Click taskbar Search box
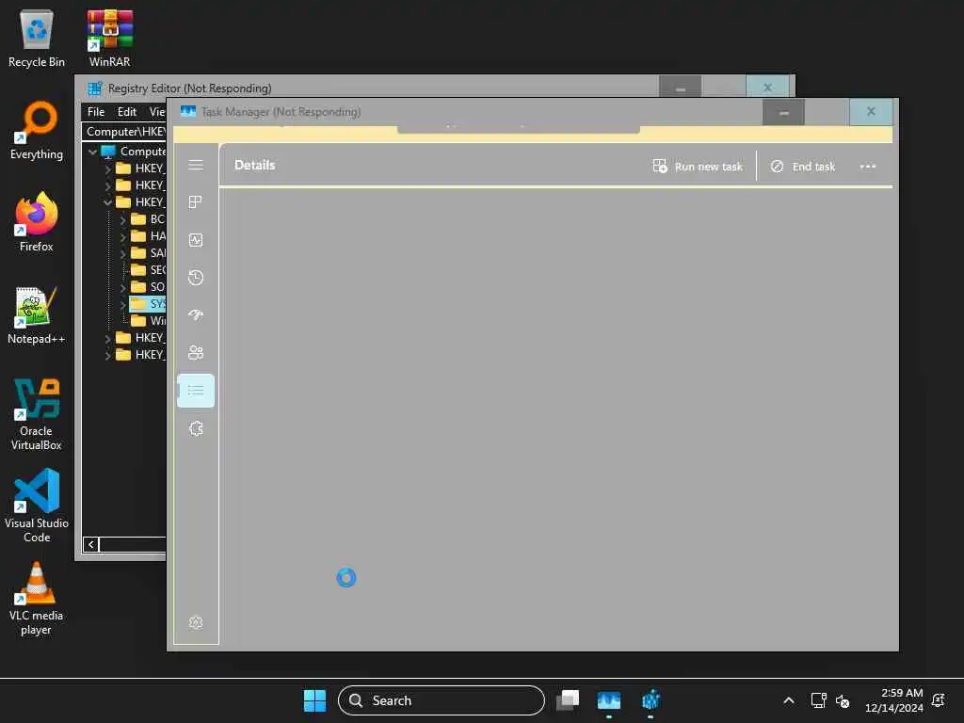 click(441, 700)
